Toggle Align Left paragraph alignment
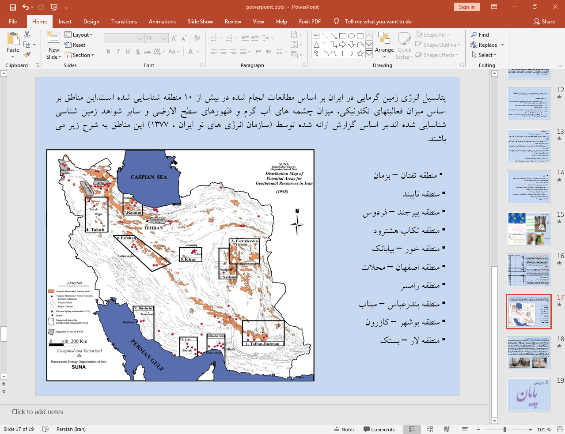This screenshot has height=434, width=565. coord(214,52)
